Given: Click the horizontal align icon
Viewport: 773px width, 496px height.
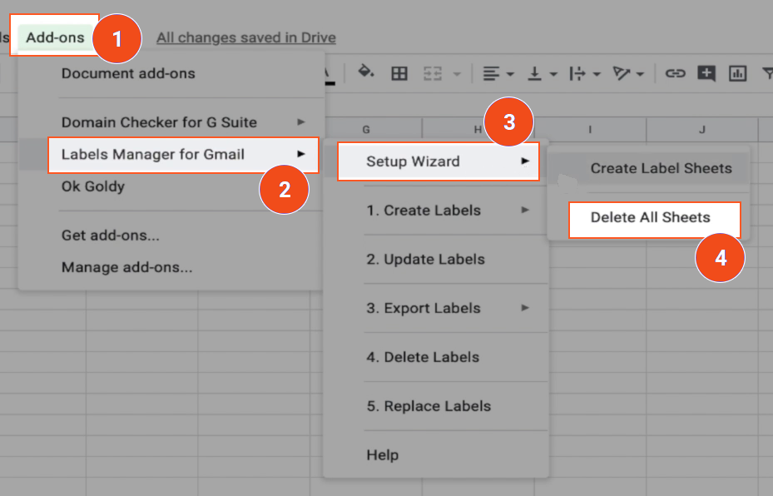Looking at the screenshot, I should pos(491,74).
